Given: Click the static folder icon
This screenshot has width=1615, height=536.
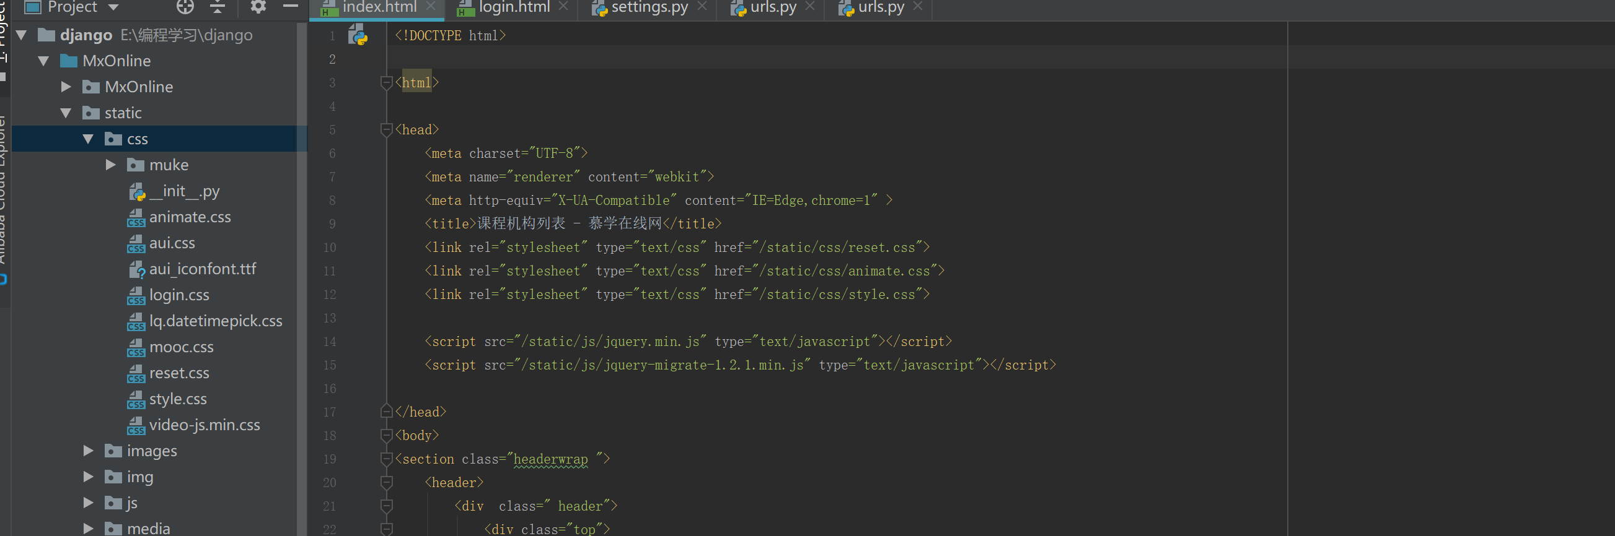Looking at the screenshot, I should [x=91, y=113].
